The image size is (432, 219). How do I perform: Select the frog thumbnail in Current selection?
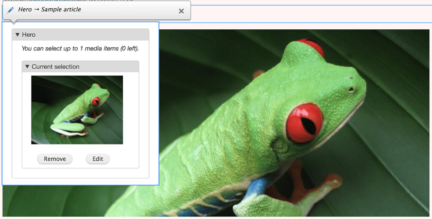click(77, 110)
